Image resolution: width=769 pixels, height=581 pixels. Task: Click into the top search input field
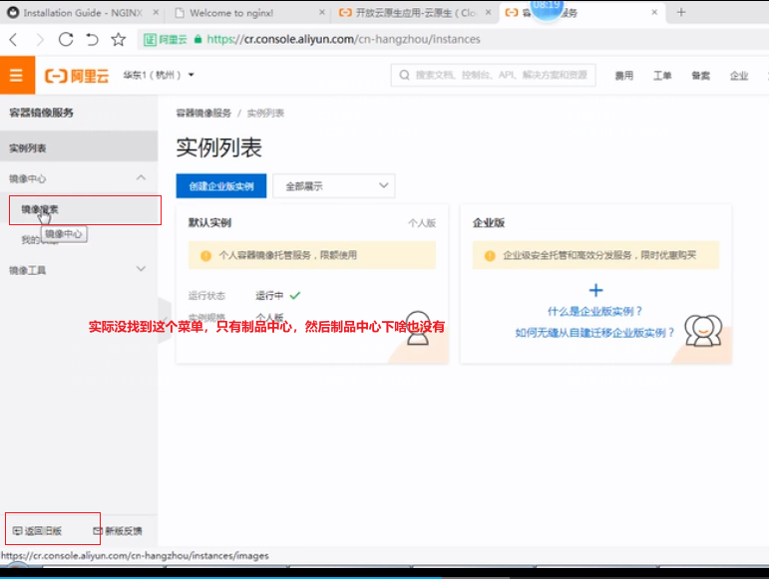point(494,75)
